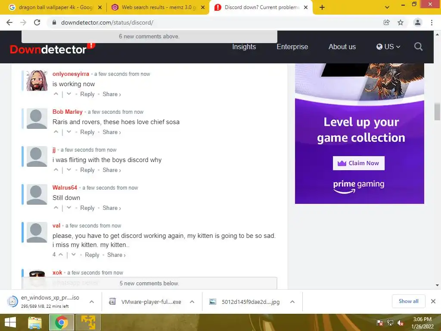This screenshot has width=441, height=331.
Task: Open Downdetector search magnifier
Action: coord(418,47)
